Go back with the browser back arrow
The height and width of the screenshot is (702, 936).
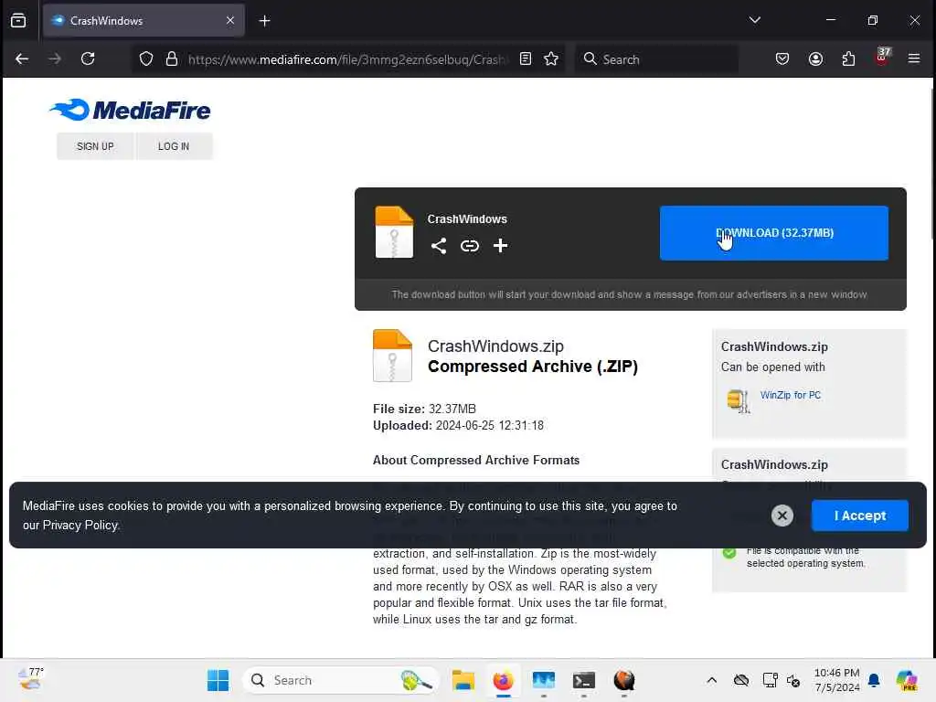[x=22, y=58]
